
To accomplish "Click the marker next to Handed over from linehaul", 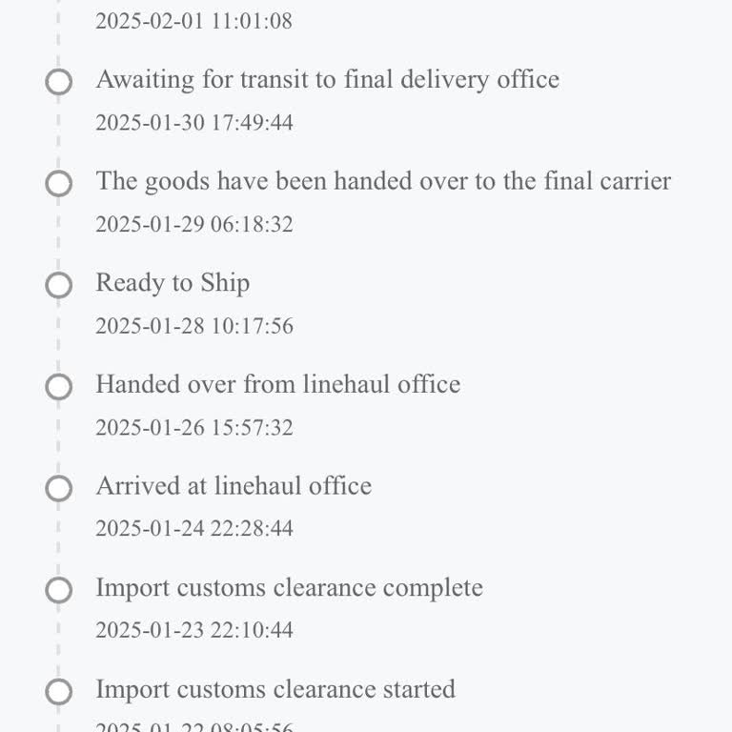I will tap(59, 387).
